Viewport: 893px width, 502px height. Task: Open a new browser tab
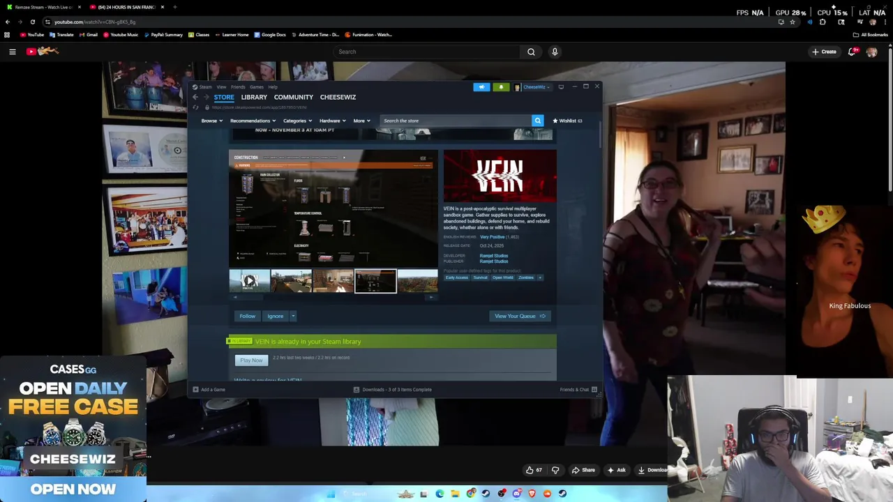click(174, 7)
